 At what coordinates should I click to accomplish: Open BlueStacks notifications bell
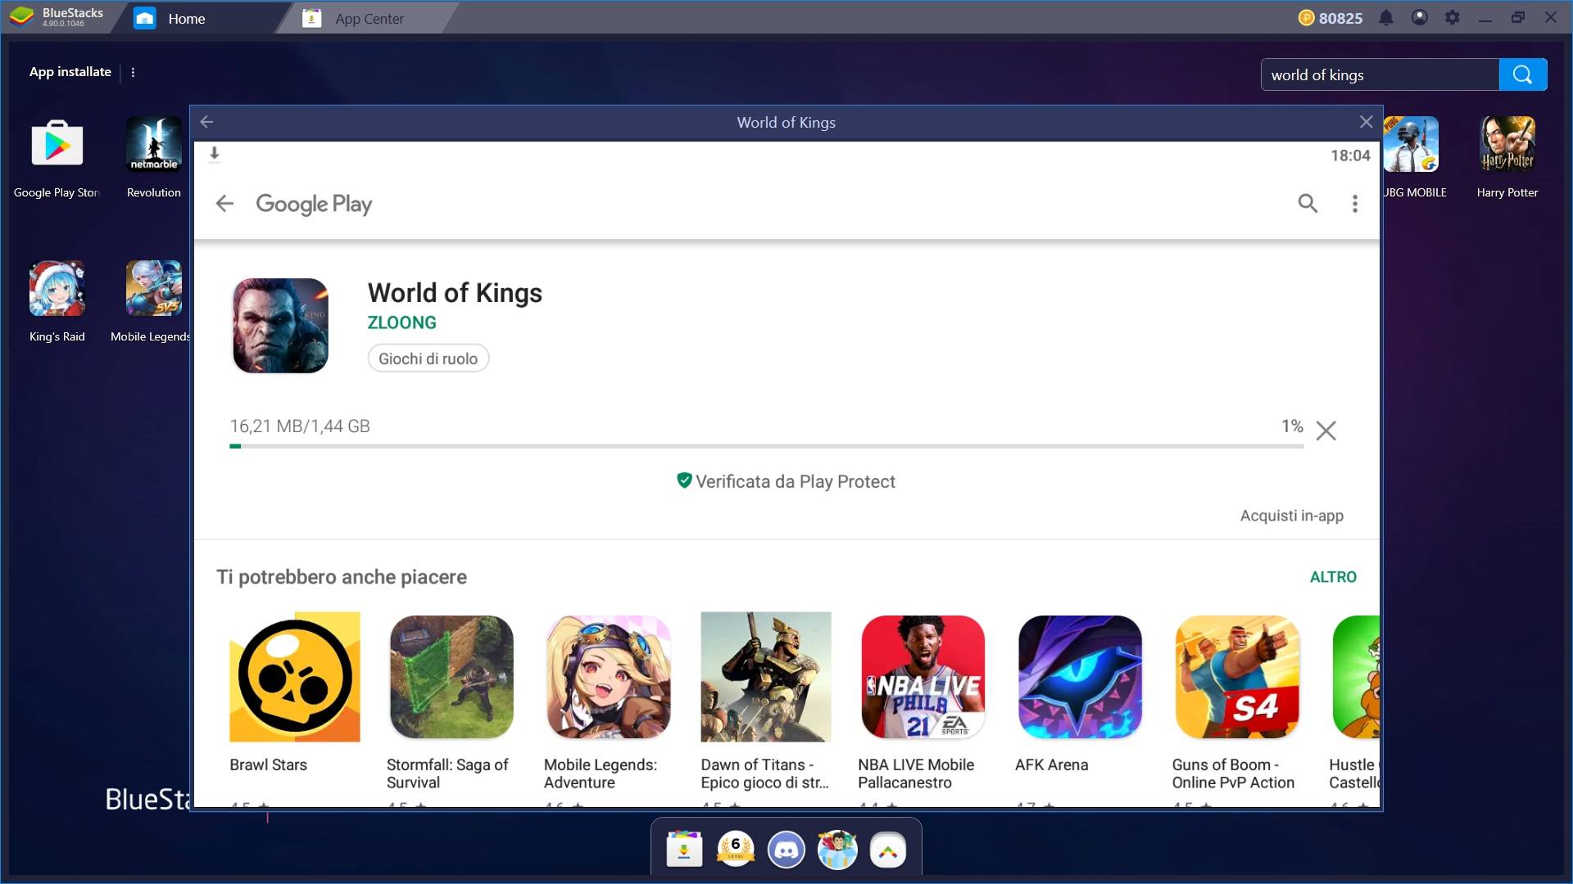pos(1386,18)
